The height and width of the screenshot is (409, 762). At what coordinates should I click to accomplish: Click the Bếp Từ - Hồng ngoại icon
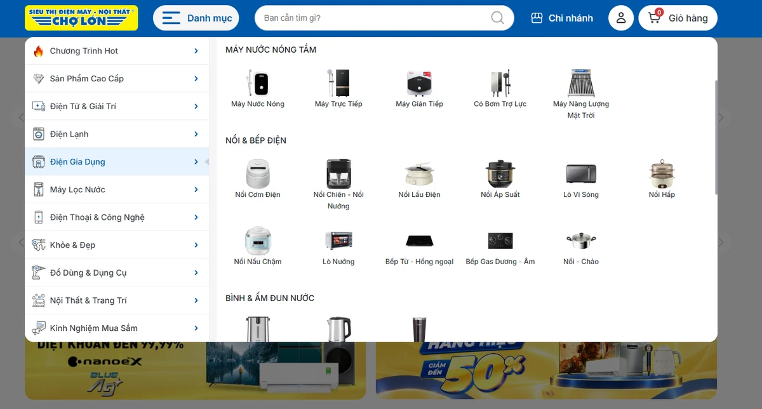point(419,241)
